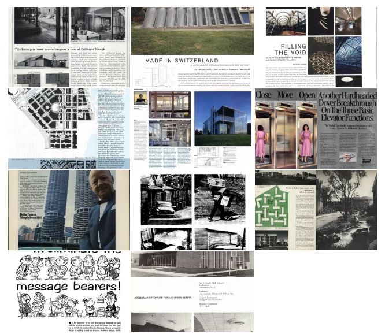
Task: Open the green site plan courtyard spread
Action: click(x=316, y=210)
